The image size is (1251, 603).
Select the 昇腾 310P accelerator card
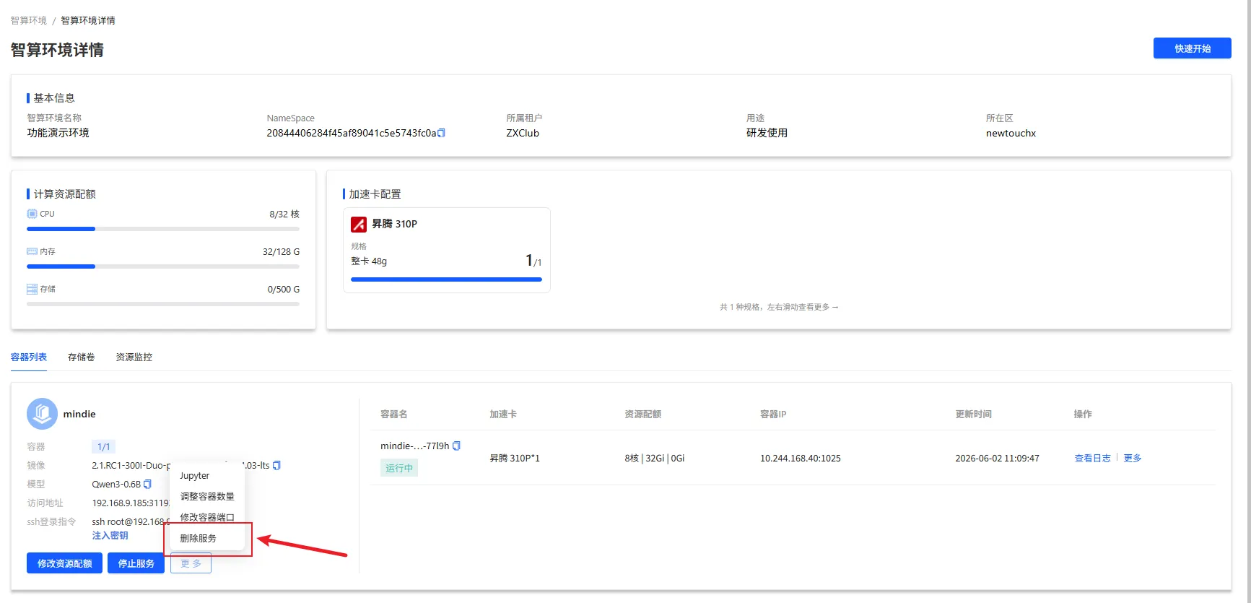(447, 250)
